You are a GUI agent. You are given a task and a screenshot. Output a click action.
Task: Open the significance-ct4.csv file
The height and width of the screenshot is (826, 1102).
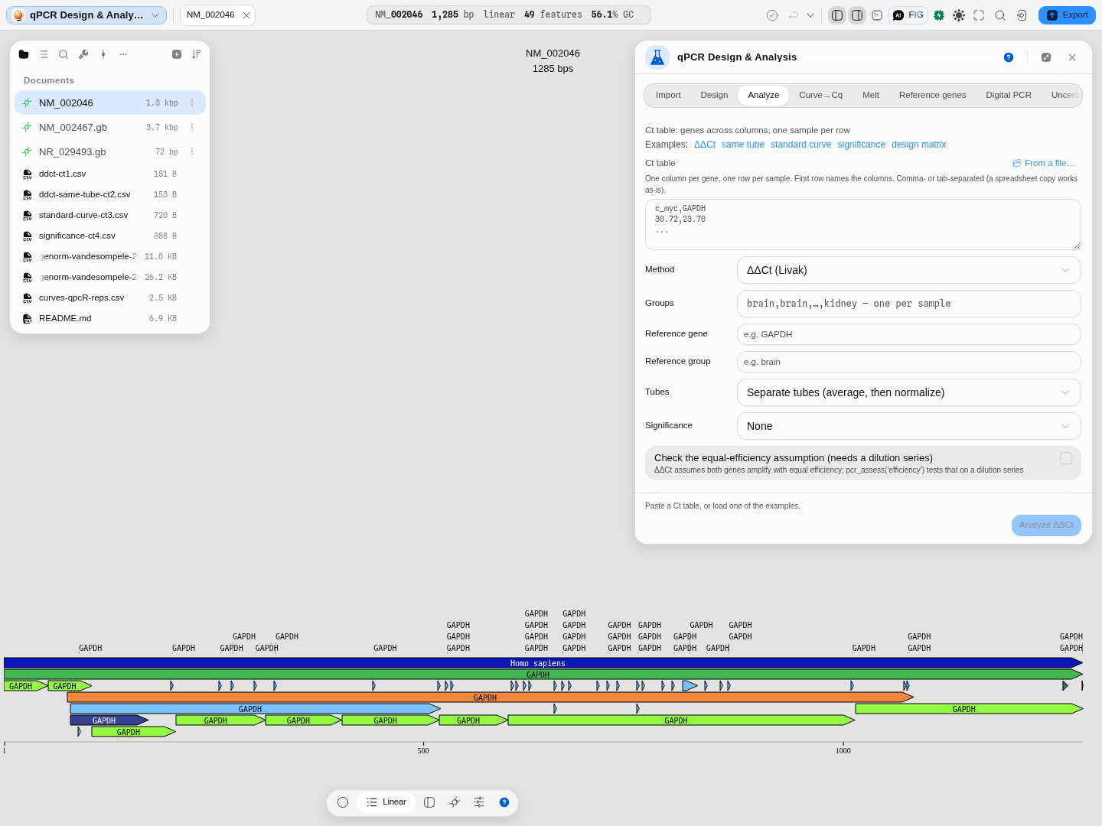click(x=110, y=236)
